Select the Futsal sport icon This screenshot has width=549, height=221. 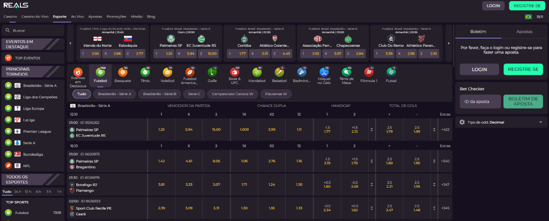[x=391, y=72]
